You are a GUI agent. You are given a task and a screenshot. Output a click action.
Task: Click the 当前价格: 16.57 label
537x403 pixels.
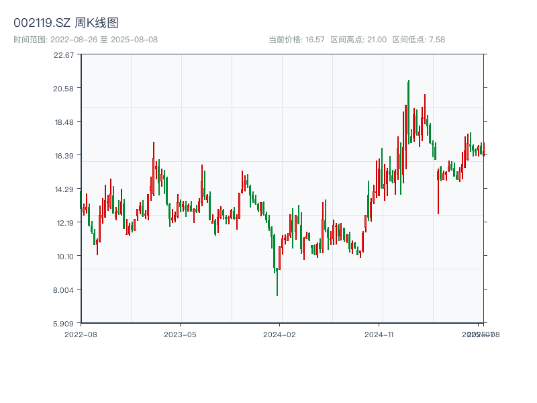[x=297, y=40]
